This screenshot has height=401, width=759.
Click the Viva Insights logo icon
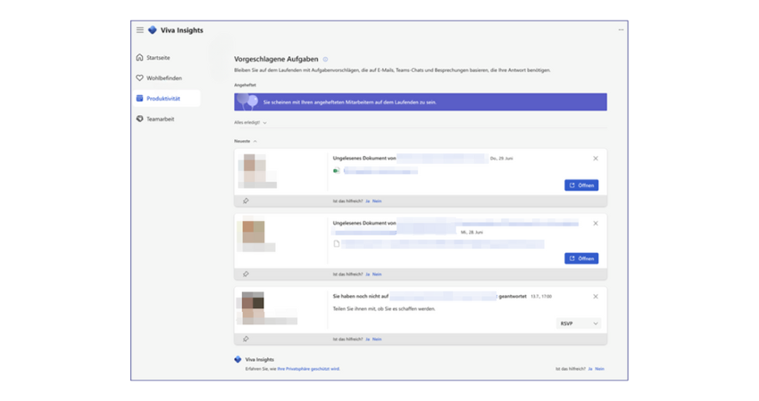click(x=153, y=30)
